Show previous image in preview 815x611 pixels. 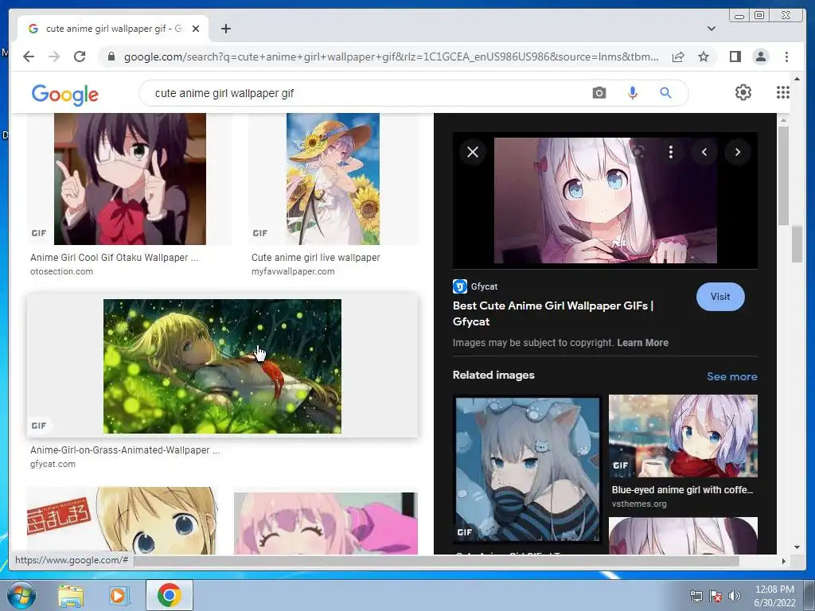(x=704, y=152)
